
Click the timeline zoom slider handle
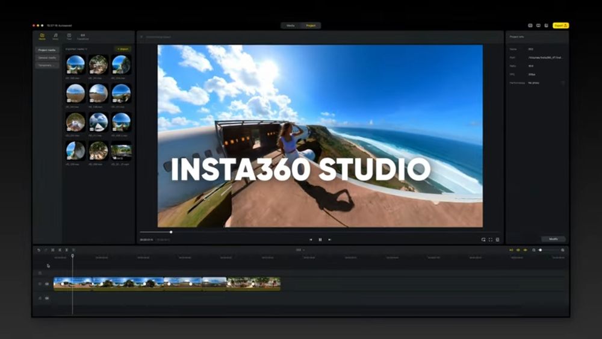tap(540, 250)
